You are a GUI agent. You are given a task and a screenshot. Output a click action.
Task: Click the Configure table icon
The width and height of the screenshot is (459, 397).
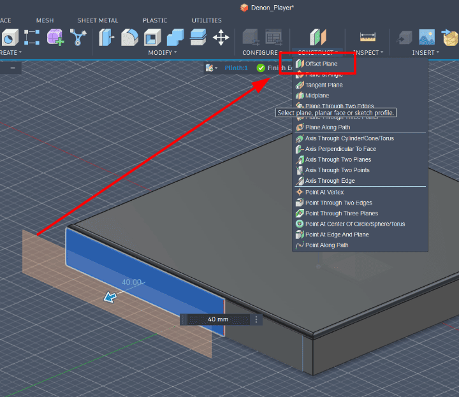pos(273,37)
